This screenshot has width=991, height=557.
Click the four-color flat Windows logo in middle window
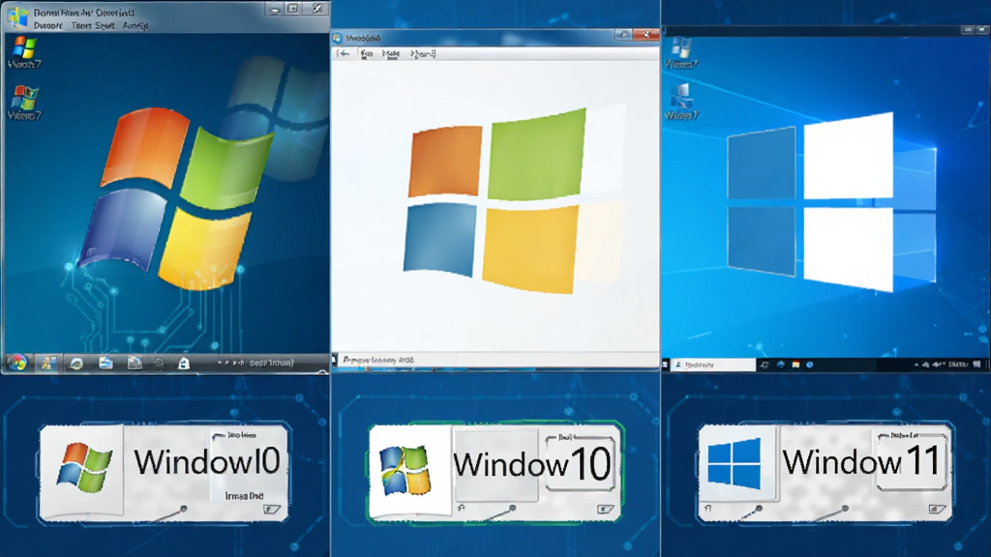pos(496,201)
